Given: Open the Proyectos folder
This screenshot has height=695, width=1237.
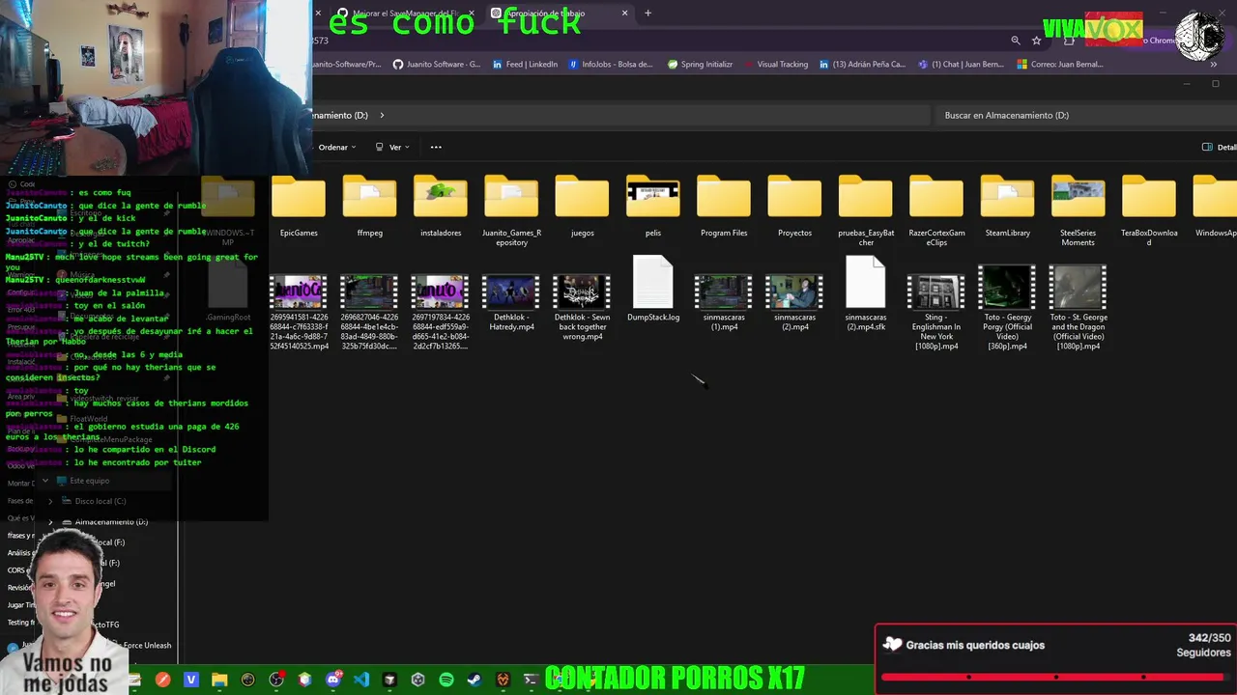Looking at the screenshot, I should pyautogui.click(x=794, y=205).
